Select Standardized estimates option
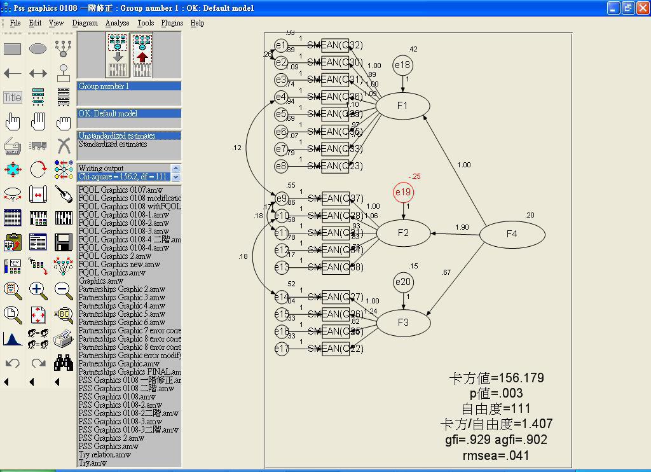Screen dimensions: 651x472 coord(113,144)
